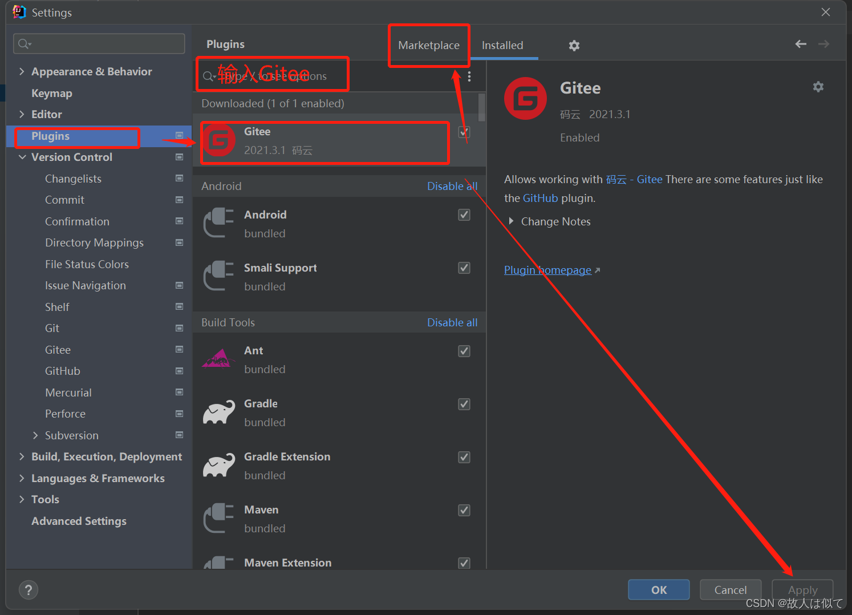Click the OK button
Viewport: 852px width, 615px height.
coord(659,590)
